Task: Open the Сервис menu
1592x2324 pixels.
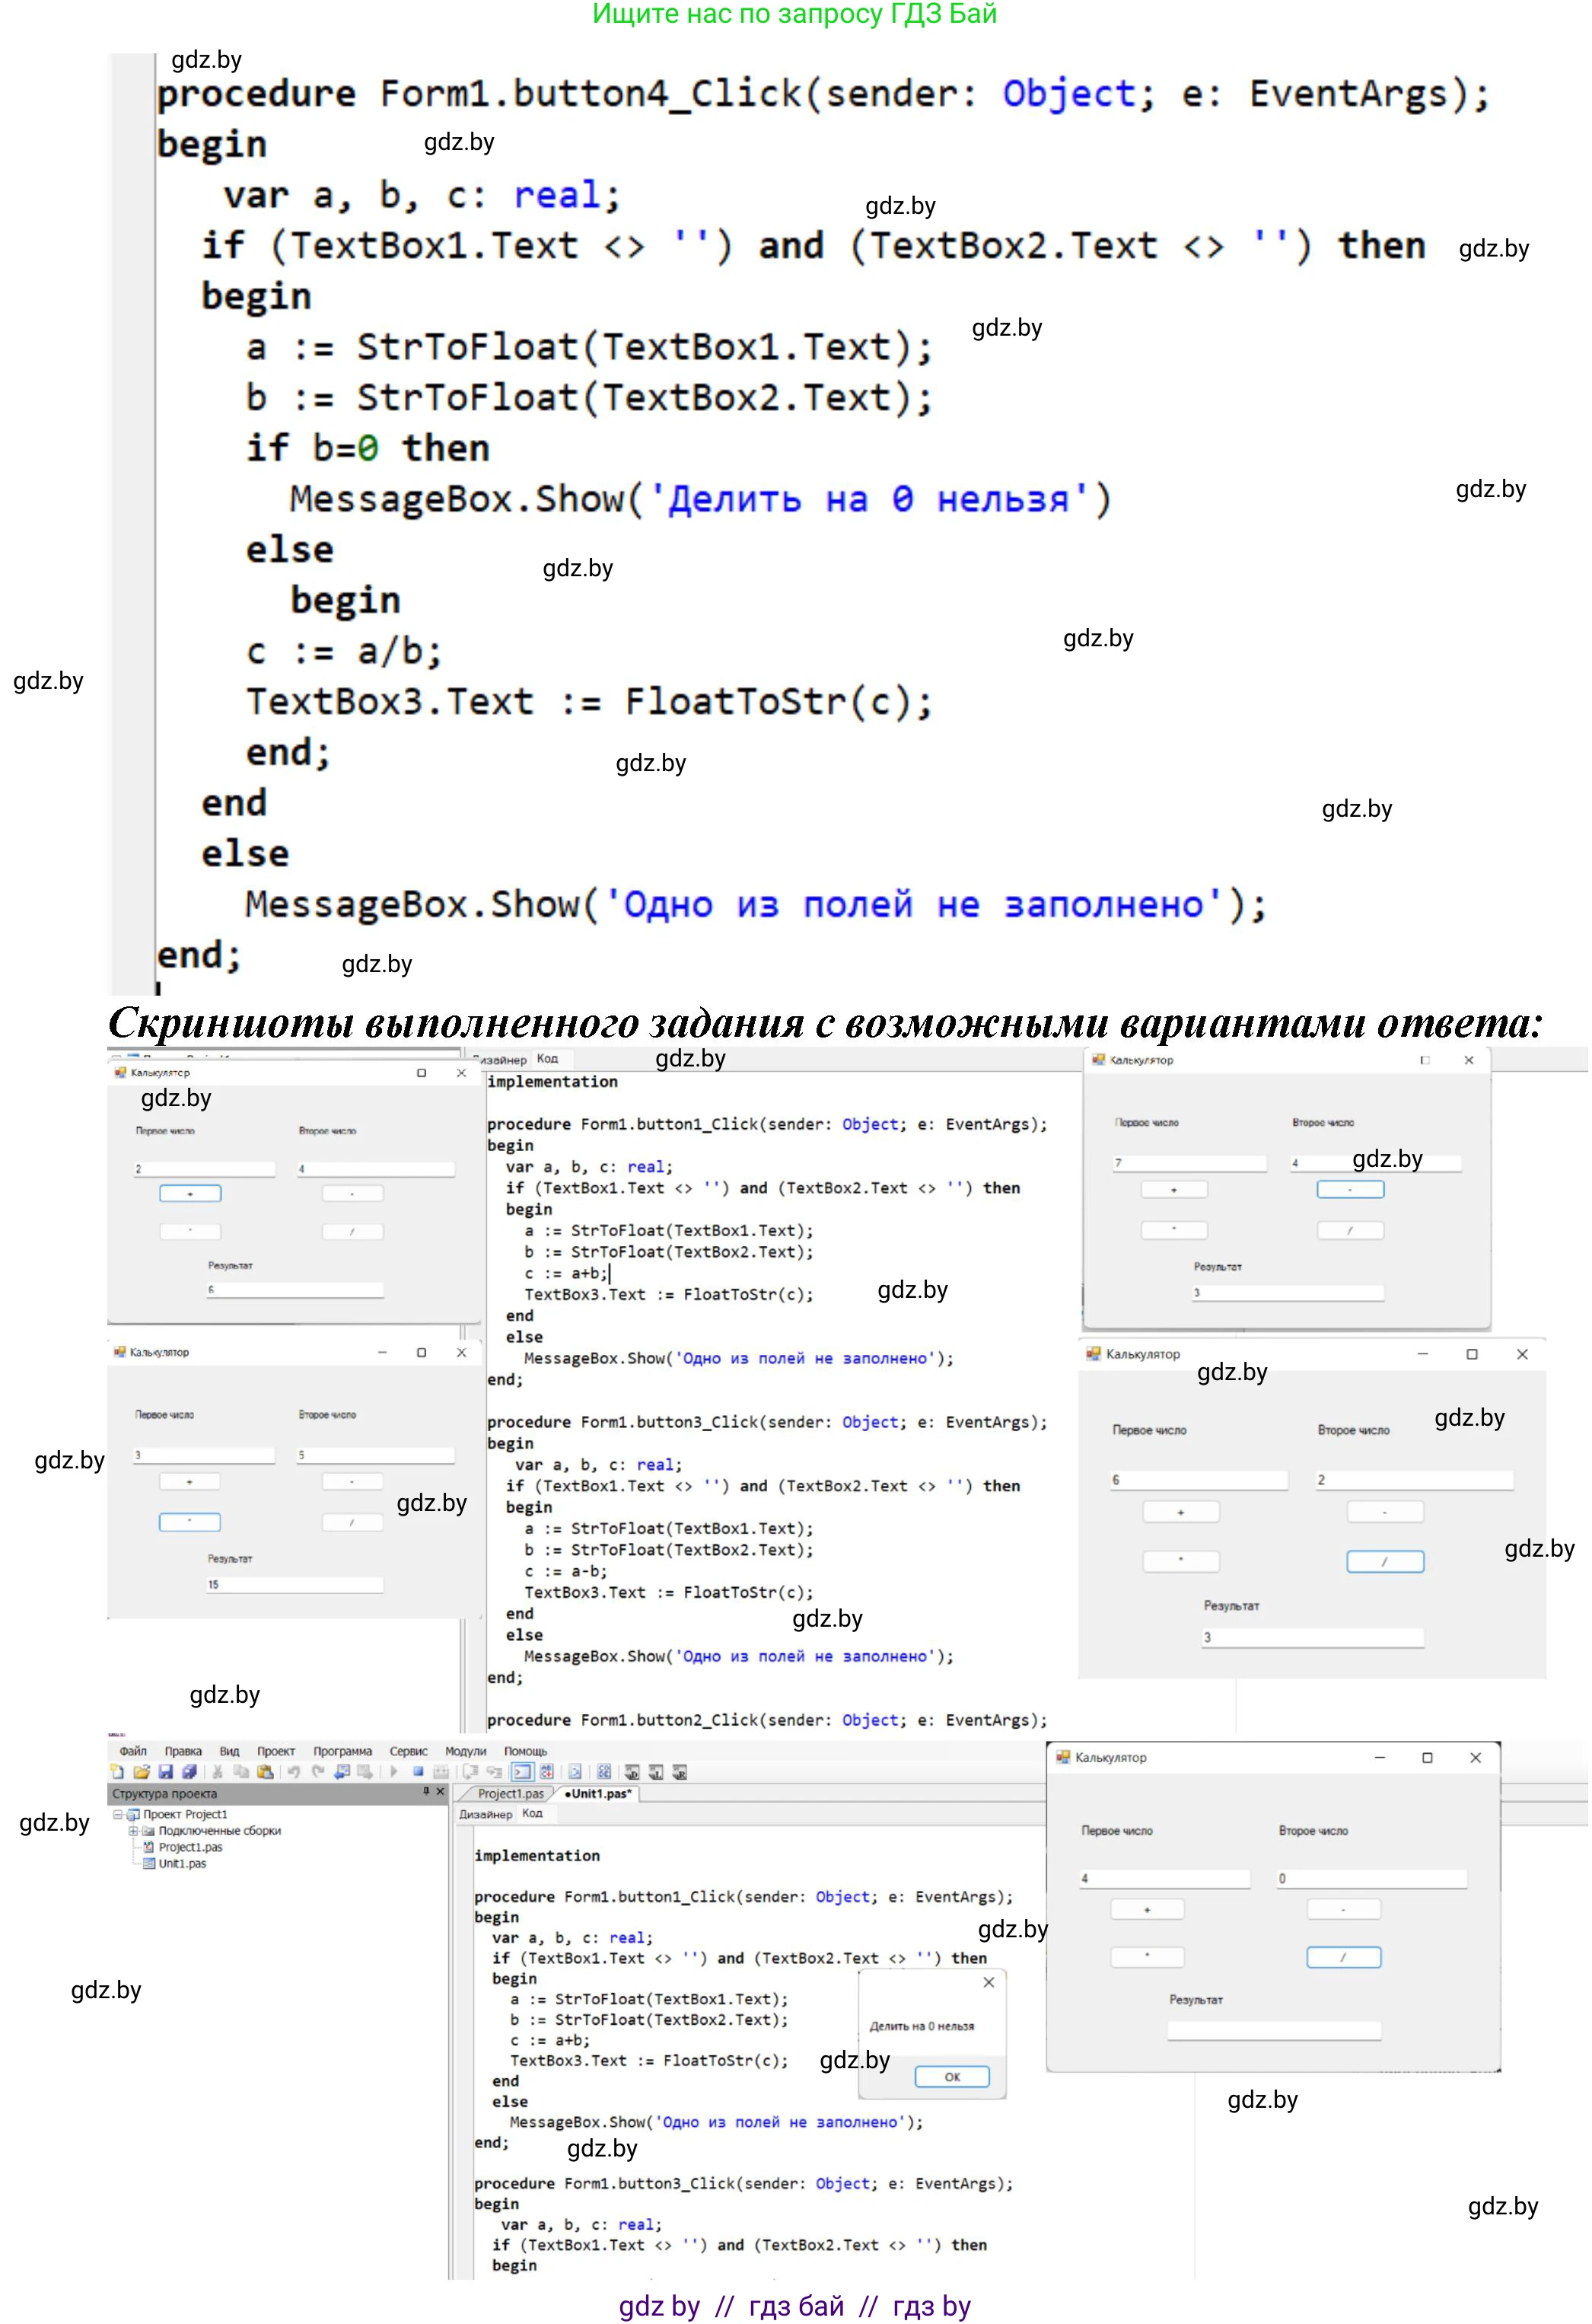Action: [x=408, y=1752]
